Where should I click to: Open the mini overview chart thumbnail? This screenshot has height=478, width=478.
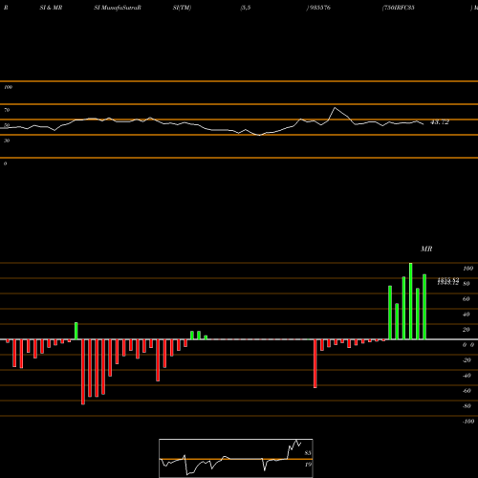pos(236,458)
